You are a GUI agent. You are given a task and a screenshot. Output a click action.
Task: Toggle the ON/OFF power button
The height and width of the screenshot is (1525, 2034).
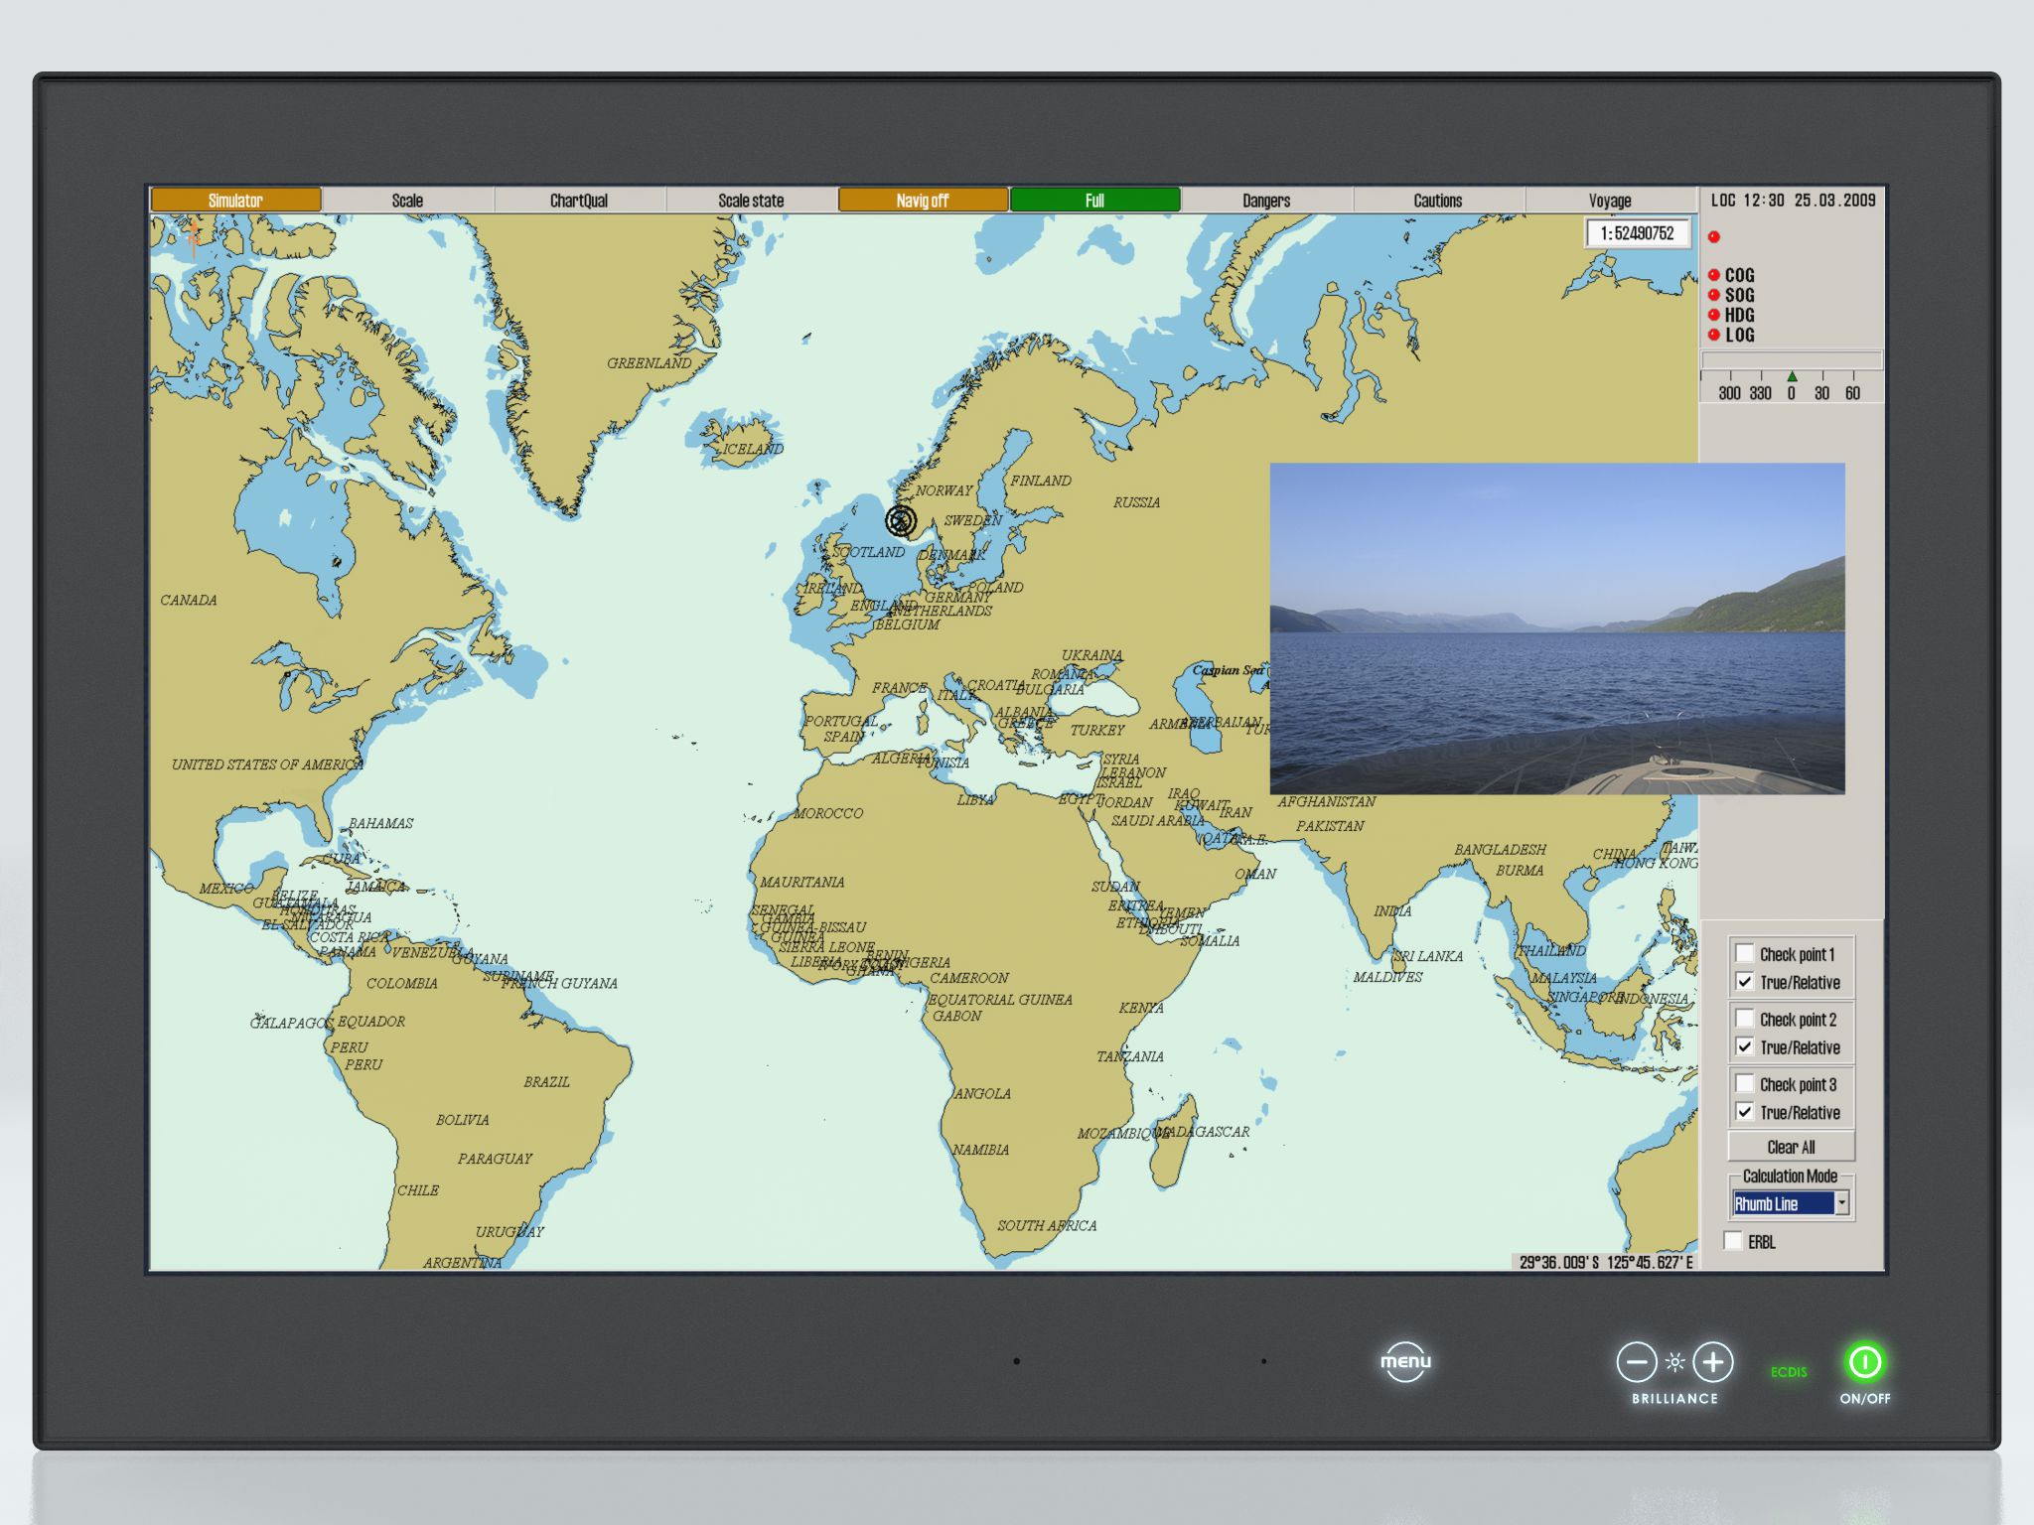(x=1864, y=1362)
